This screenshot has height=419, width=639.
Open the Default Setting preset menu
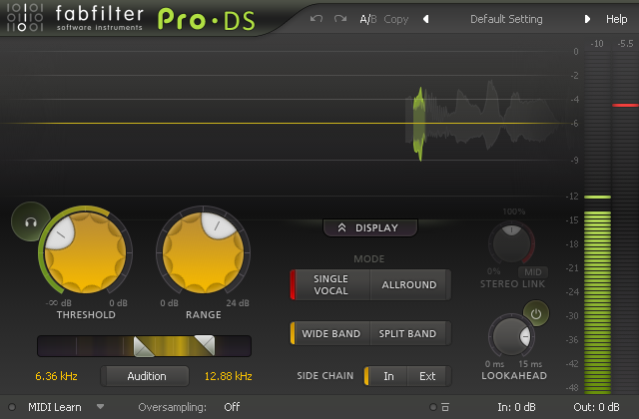[x=506, y=19]
